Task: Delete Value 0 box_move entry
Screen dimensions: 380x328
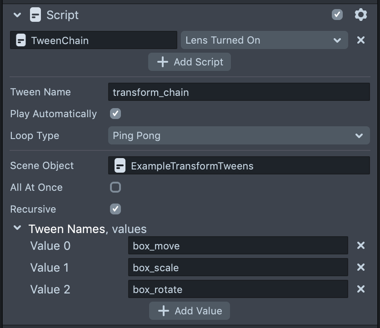Action: [x=360, y=245]
